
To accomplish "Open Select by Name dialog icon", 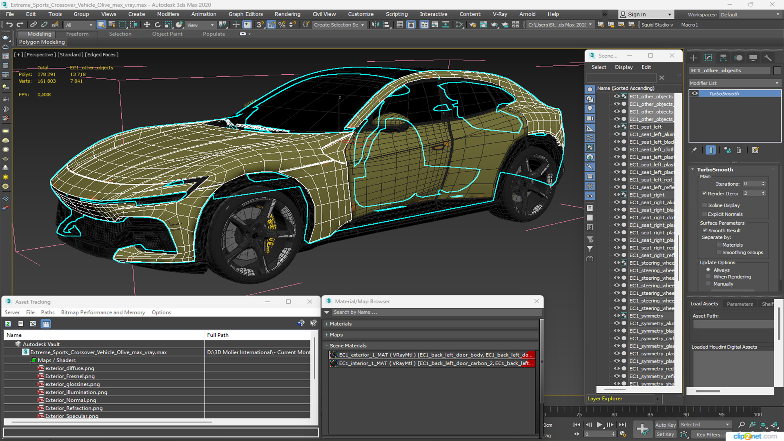I will point(112,24).
